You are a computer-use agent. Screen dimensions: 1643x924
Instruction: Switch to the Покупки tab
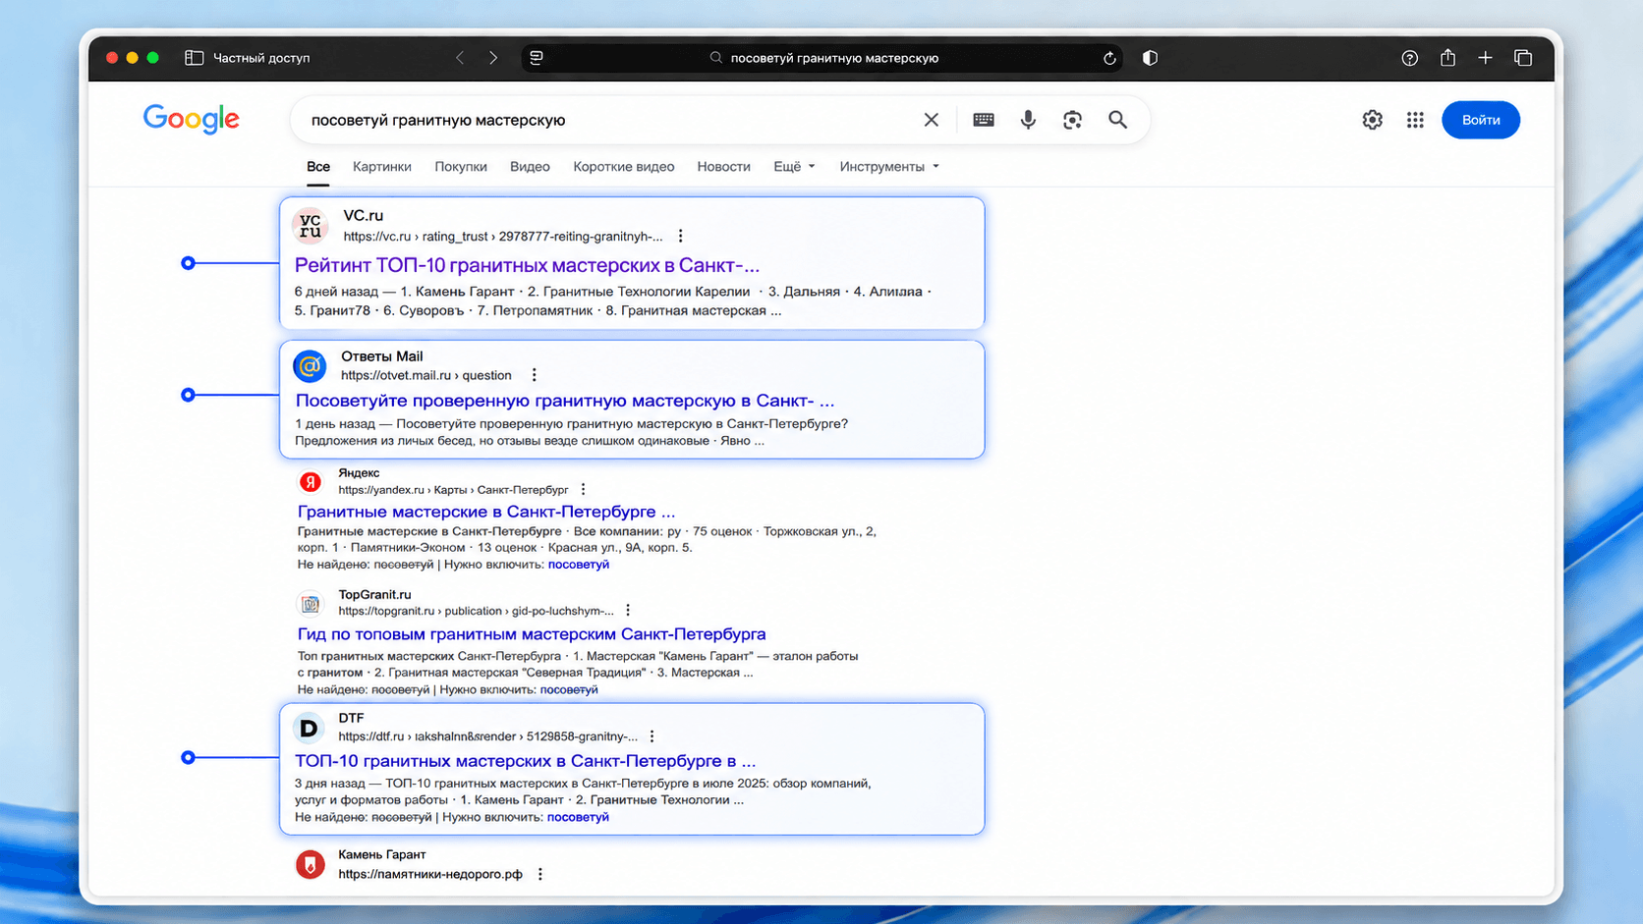point(461,167)
